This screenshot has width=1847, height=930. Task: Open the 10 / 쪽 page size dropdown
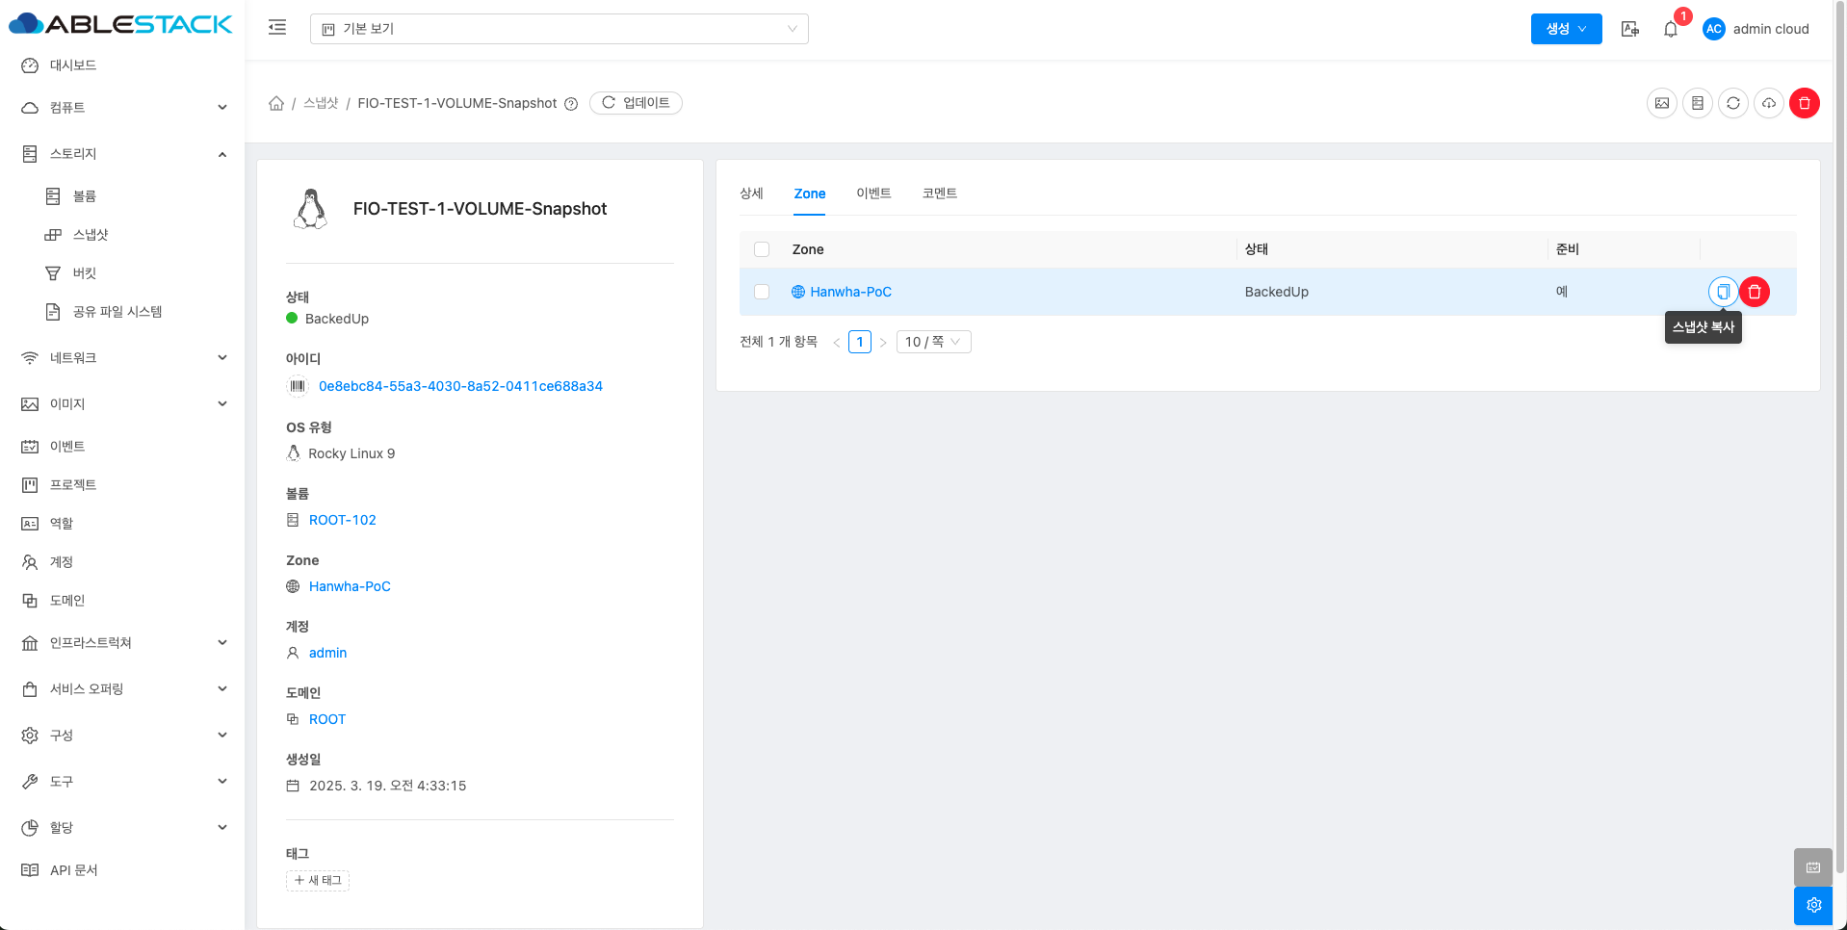tap(933, 342)
